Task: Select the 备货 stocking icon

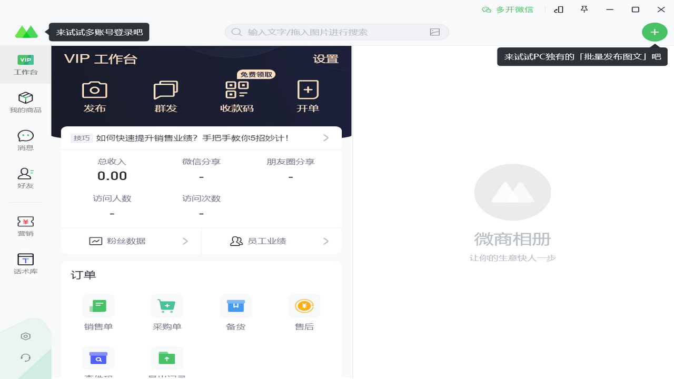Action: 235,306
